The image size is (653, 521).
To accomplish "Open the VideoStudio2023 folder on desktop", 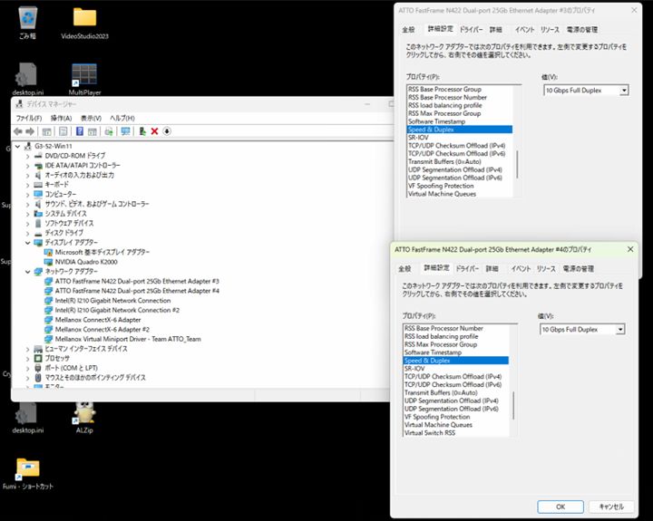I will [84, 22].
